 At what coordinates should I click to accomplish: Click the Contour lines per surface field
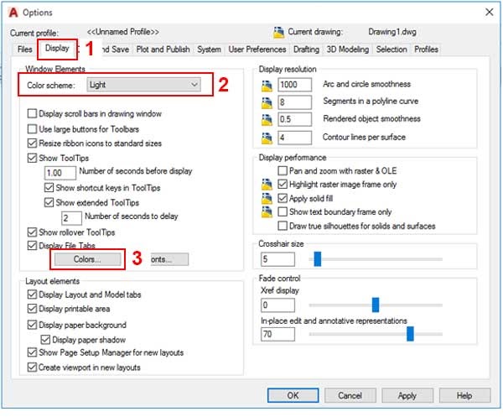tap(294, 138)
